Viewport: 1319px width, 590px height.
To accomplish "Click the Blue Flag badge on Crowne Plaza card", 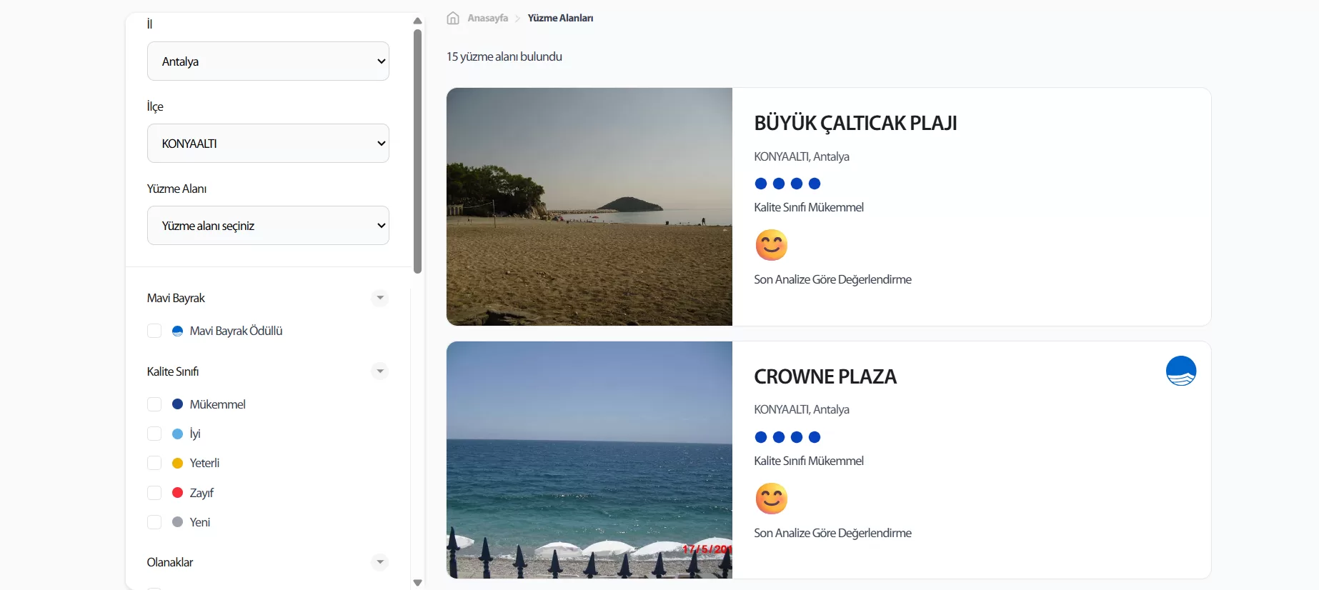I will coord(1181,371).
